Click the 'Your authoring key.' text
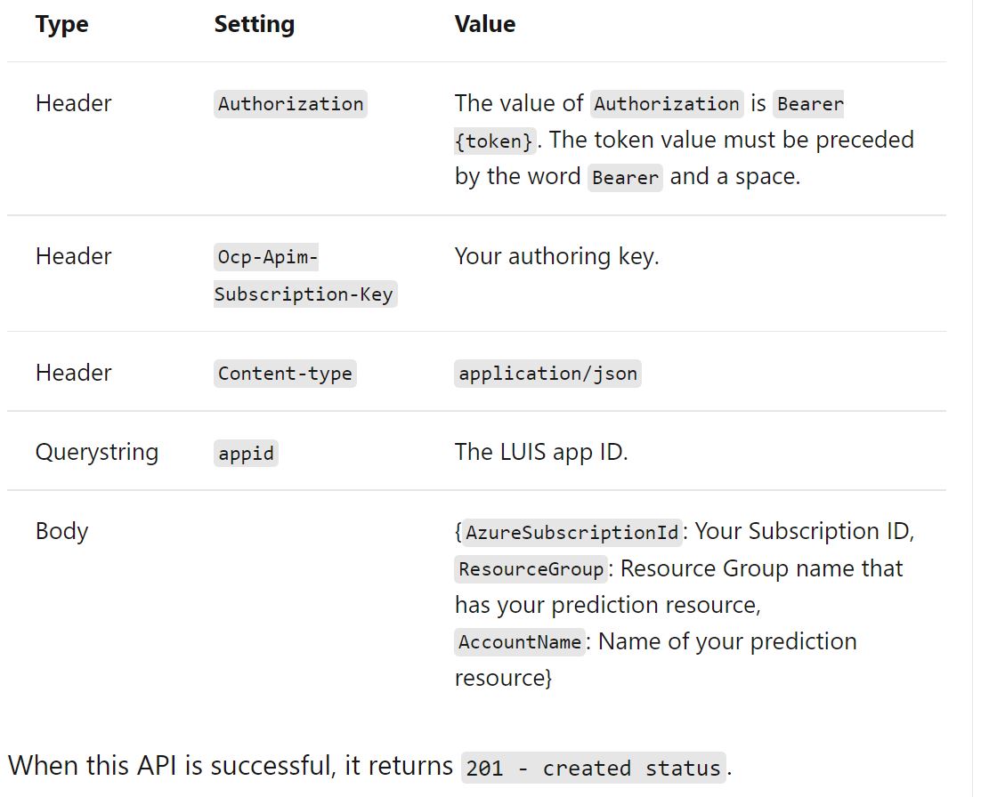Image resolution: width=989 pixels, height=797 pixels. (556, 257)
